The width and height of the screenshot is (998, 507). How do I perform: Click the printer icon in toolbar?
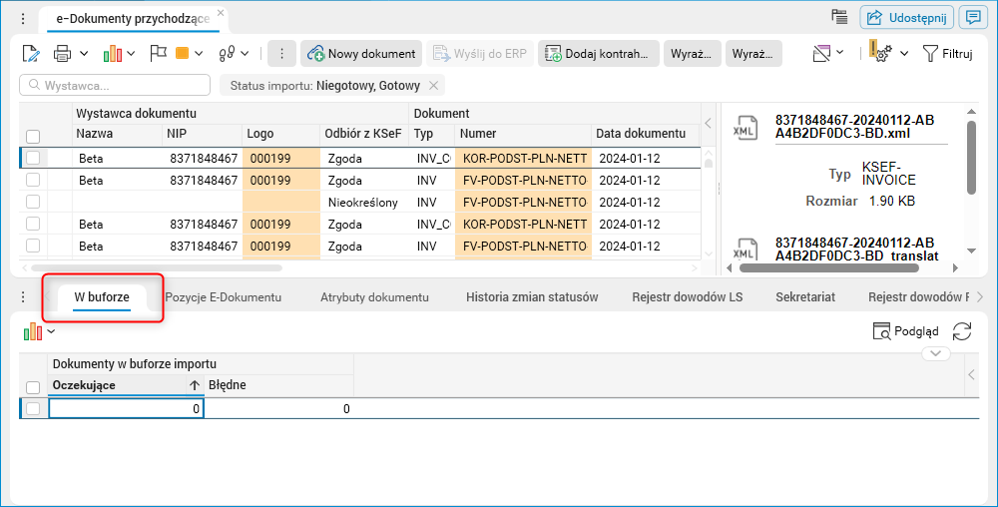click(62, 54)
